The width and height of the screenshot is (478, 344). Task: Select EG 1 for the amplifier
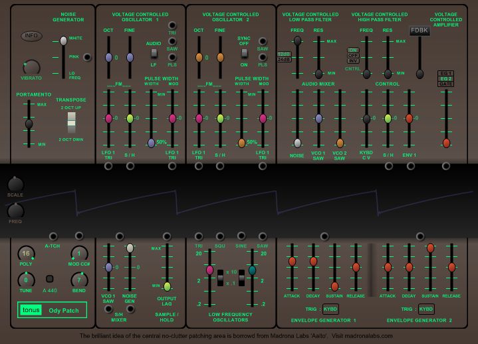coord(445,73)
